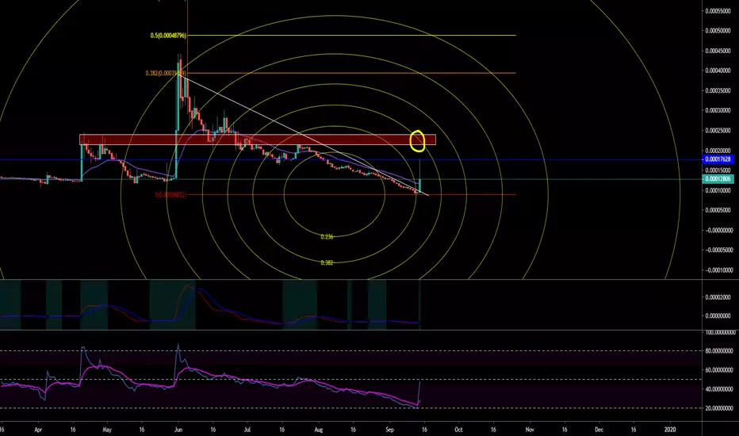
Task: Click the Oct label on time axis
Action: click(x=458, y=430)
